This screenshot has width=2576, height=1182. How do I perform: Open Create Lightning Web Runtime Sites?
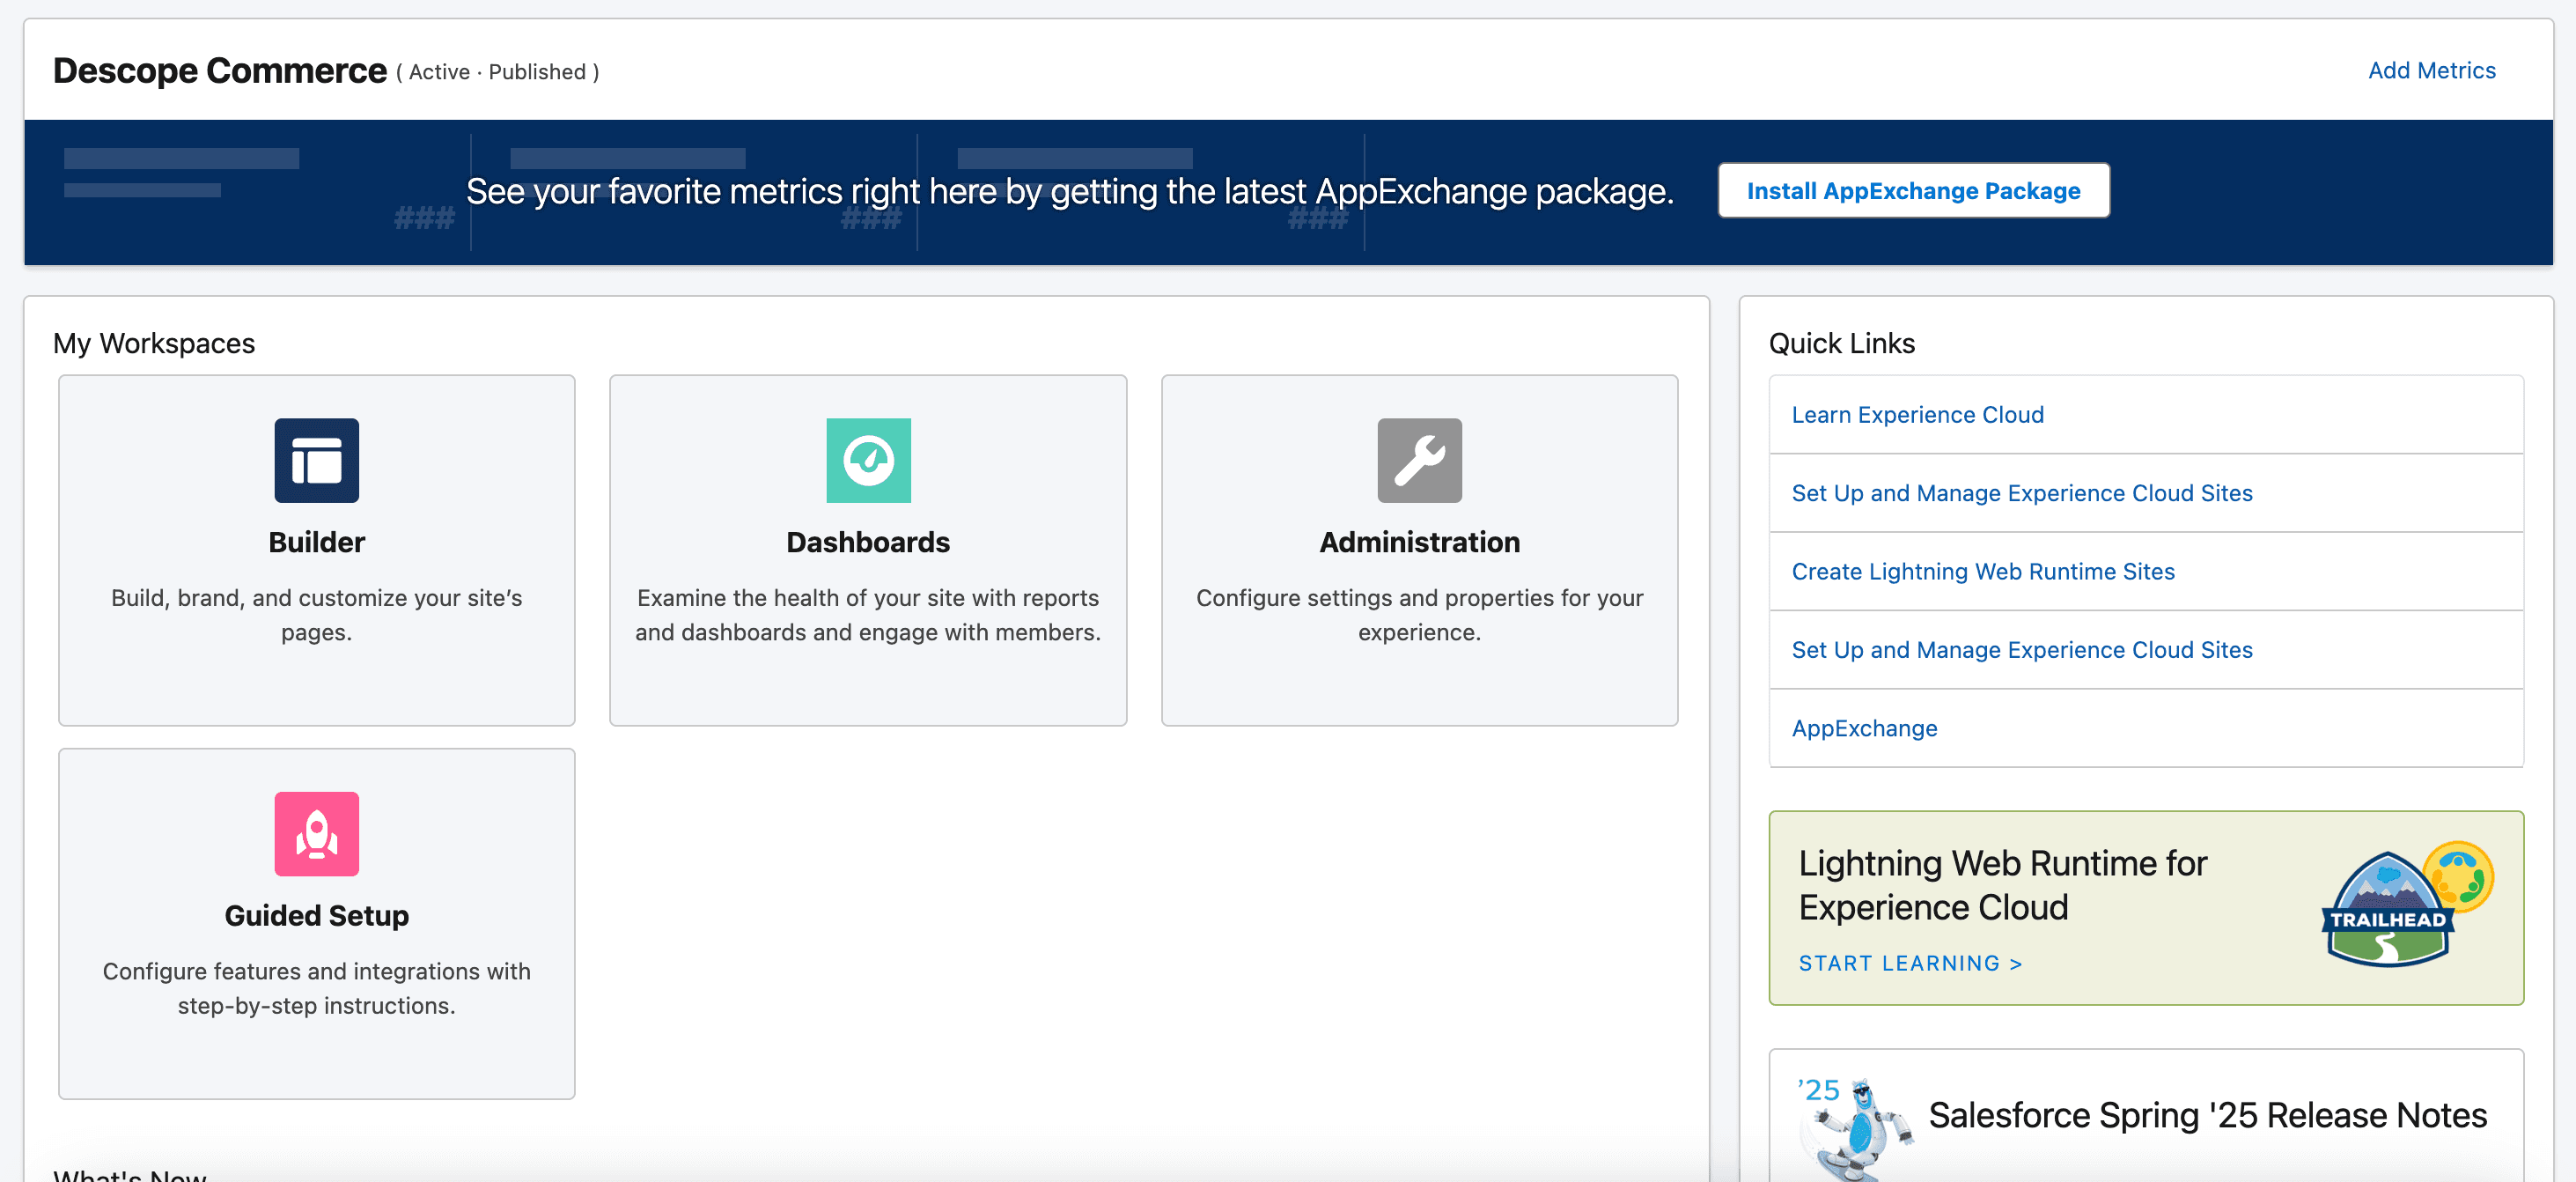pyautogui.click(x=1983, y=571)
